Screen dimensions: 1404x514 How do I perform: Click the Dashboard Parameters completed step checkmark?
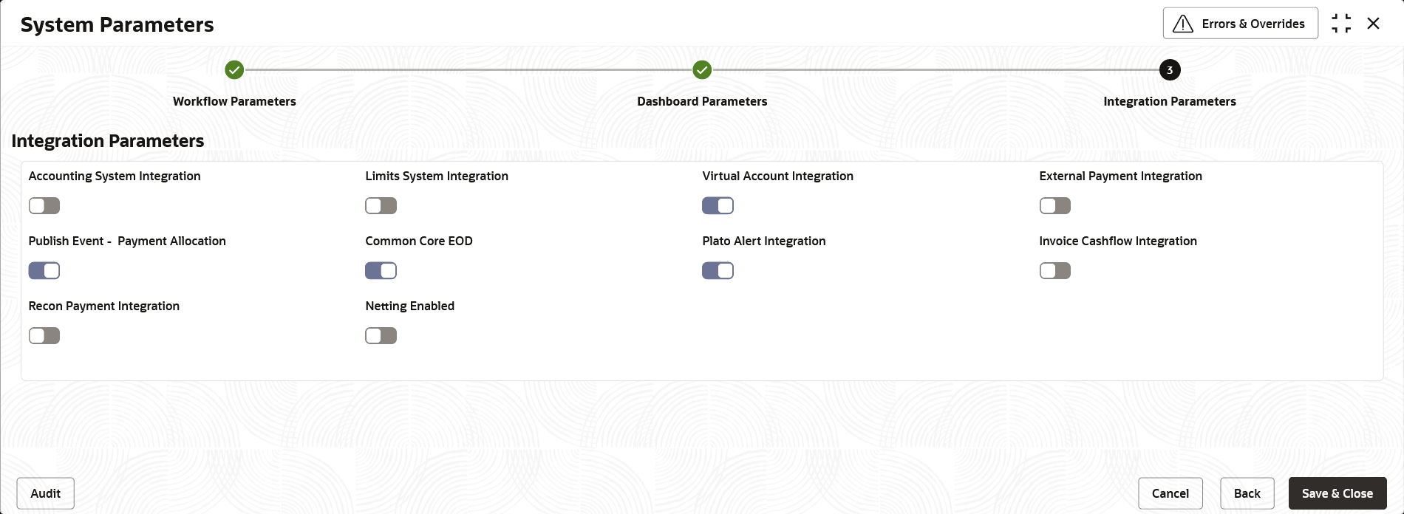pos(702,70)
